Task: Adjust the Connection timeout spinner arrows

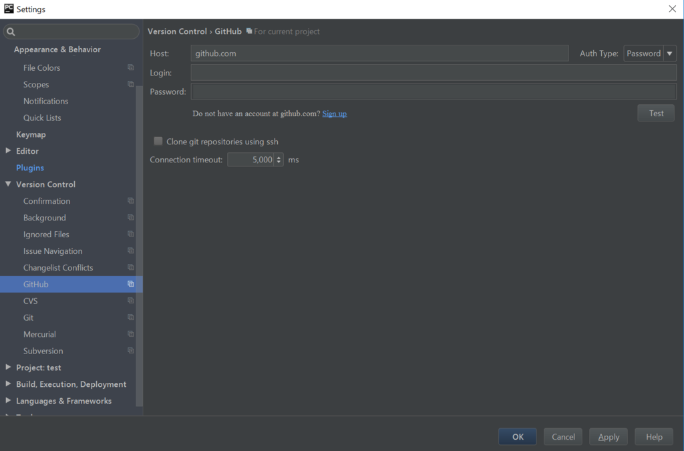Action: click(279, 160)
